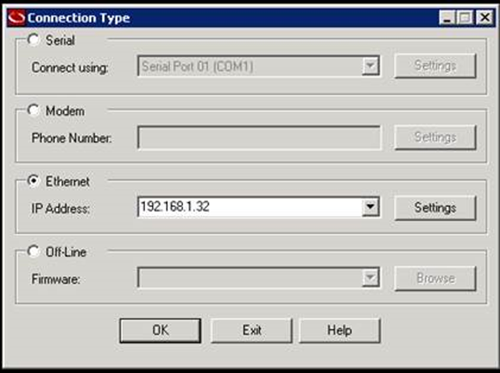Enable the Off-Line connection option
This screenshot has height=373, width=500.
(33, 252)
